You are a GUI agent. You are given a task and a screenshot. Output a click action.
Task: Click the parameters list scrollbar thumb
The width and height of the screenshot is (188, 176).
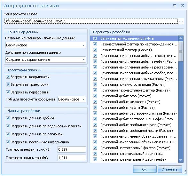click(x=181, y=51)
